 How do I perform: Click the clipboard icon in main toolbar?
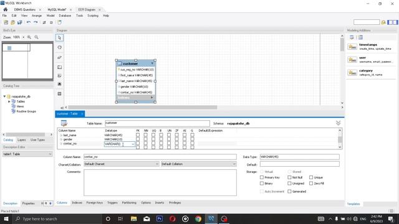59,22
